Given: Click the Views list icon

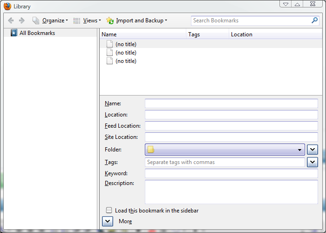Looking at the screenshot, I should [77, 21].
